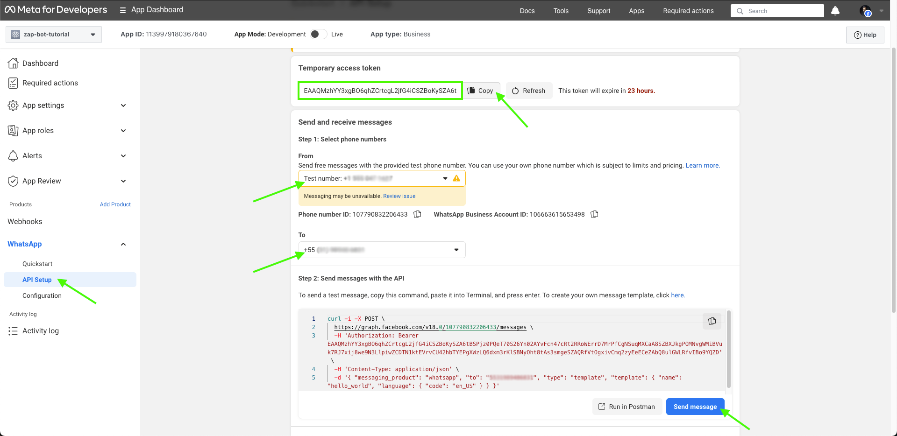Open Webhooks product
897x436 pixels.
coord(25,222)
